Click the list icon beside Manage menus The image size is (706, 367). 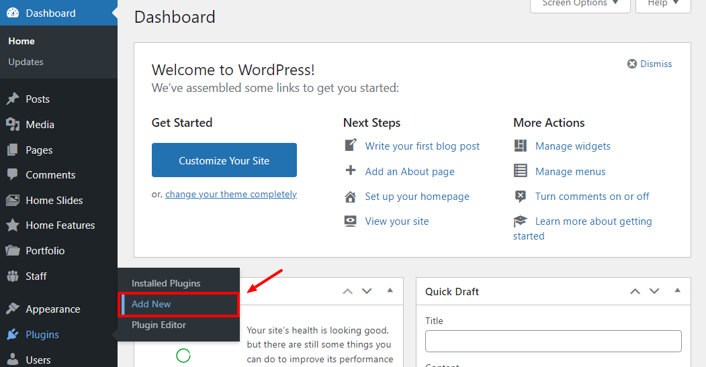(521, 171)
